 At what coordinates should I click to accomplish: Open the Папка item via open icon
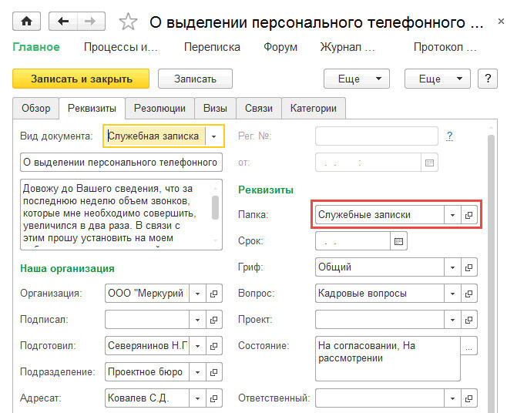coord(468,215)
